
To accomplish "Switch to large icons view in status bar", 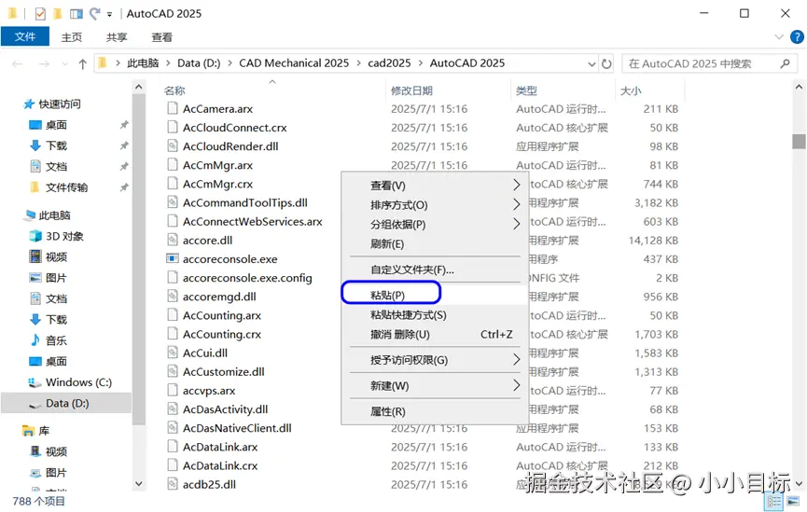I will coord(793,501).
